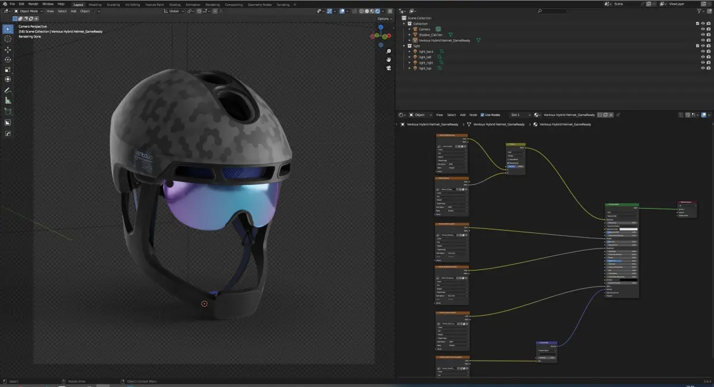Click the Blender logo menu icon
Image resolution: width=714 pixels, height=387 pixels.
4,4
